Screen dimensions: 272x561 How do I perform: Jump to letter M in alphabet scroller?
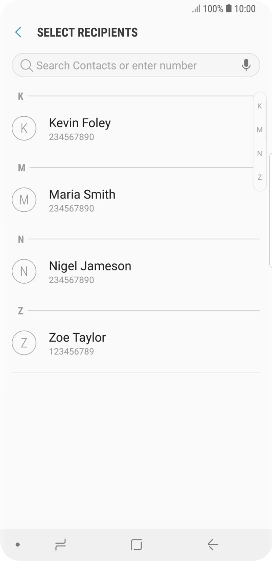(259, 129)
